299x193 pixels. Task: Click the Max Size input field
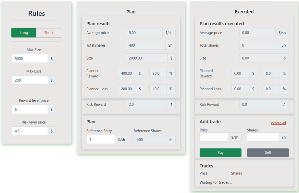pyautogui.click(x=30, y=59)
